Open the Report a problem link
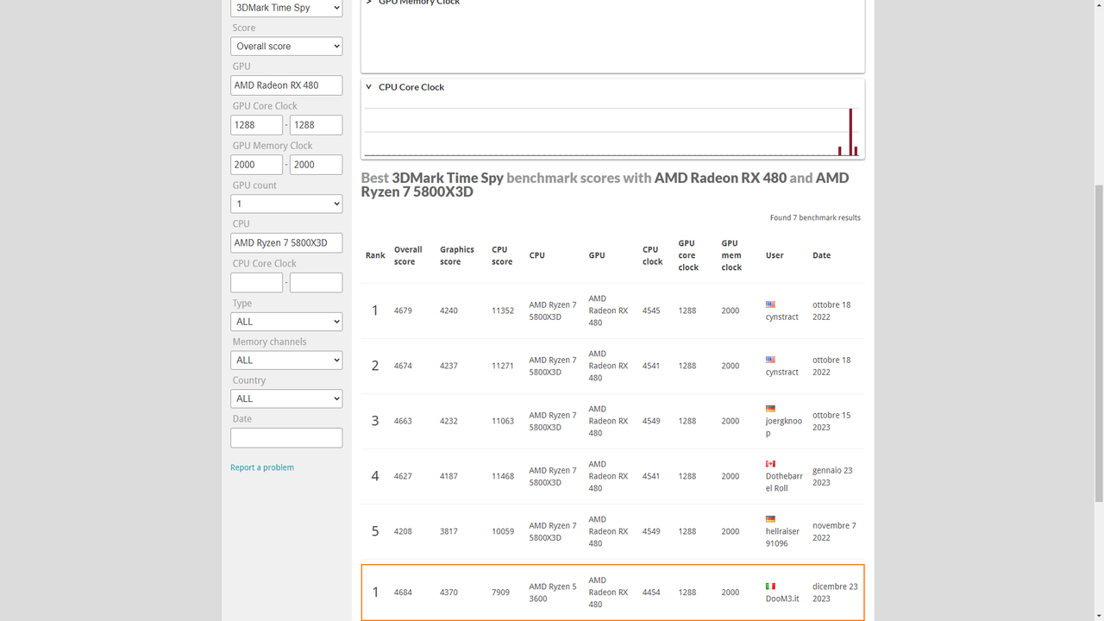 tap(262, 467)
